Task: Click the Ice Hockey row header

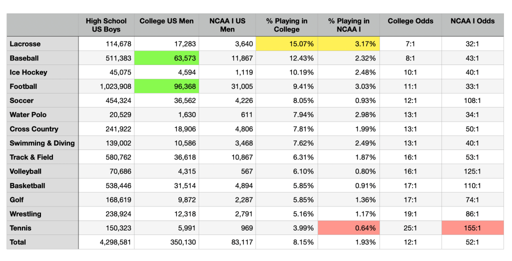Action: tap(42, 72)
